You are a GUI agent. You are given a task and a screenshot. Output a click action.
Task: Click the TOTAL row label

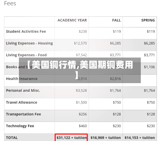[12, 138]
